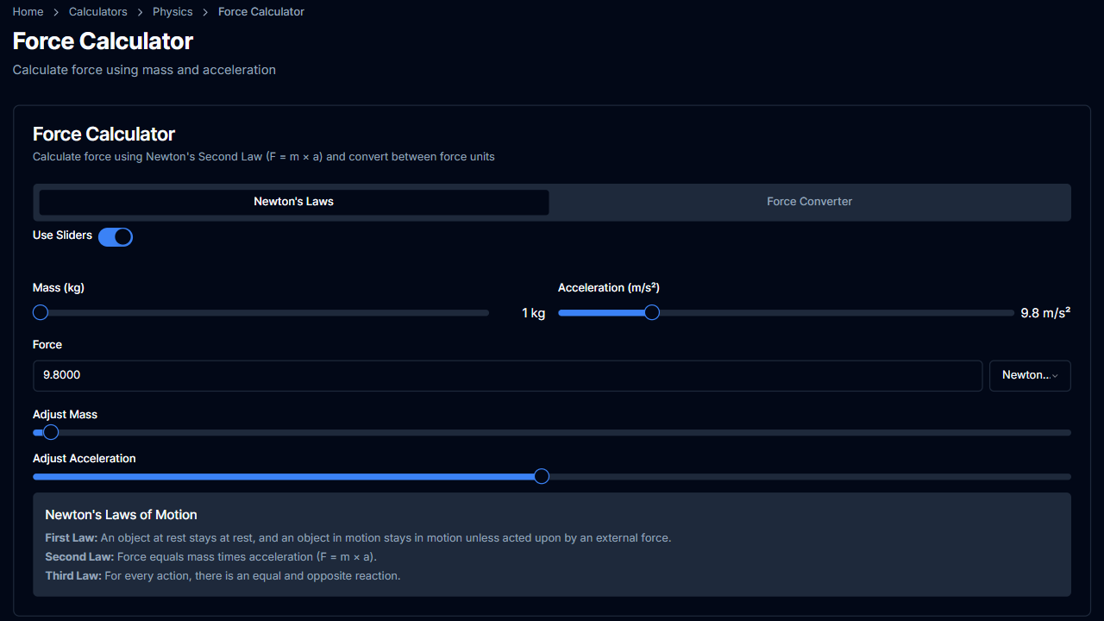Click the Acceleration slider handle

[x=651, y=312]
